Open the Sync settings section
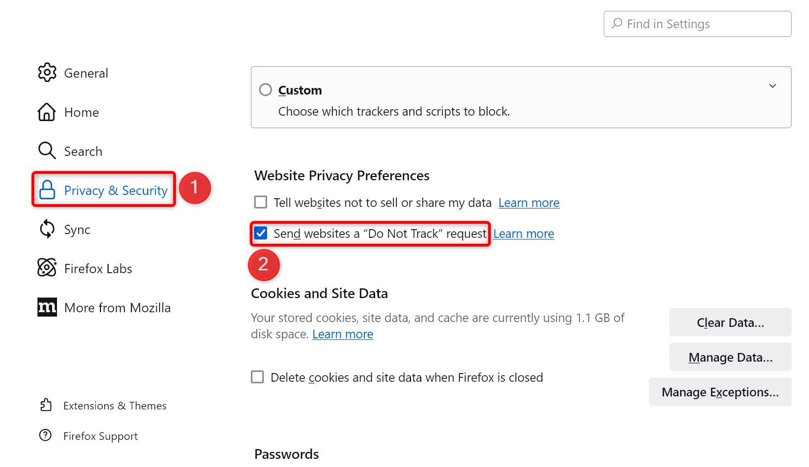This screenshot has height=467, width=809. click(x=77, y=229)
